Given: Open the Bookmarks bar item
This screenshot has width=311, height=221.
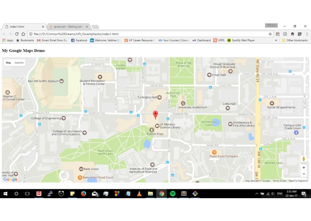Looking at the screenshot, I should pyautogui.click(x=25, y=40).
